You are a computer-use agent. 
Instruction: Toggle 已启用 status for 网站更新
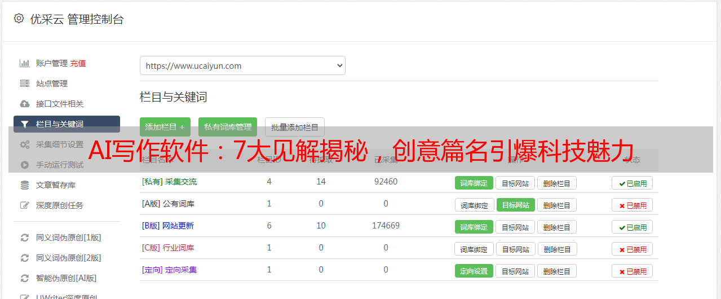632,227
